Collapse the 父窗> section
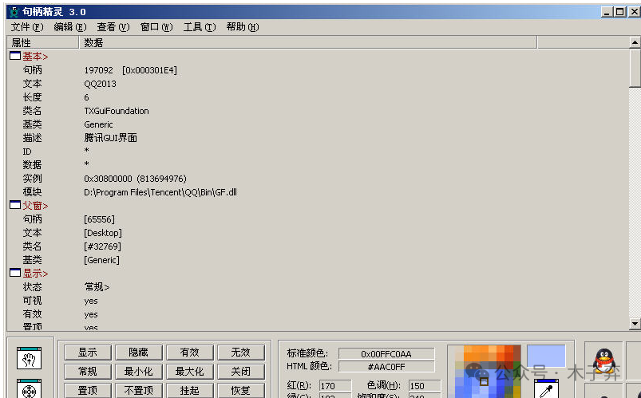The height and width of the screenshot is (398, 641). 15,205
